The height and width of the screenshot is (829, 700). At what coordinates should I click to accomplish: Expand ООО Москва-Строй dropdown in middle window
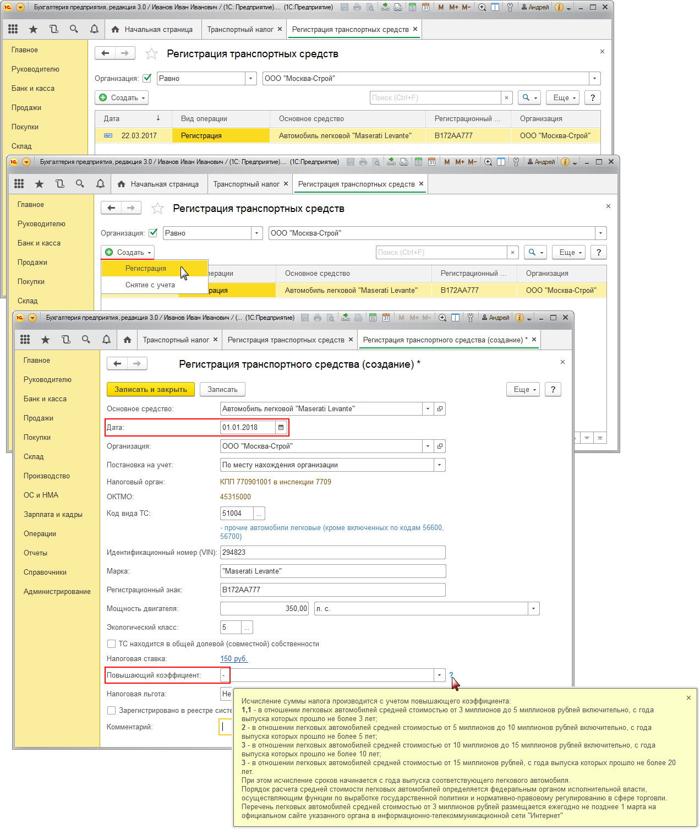coord(600,233)
